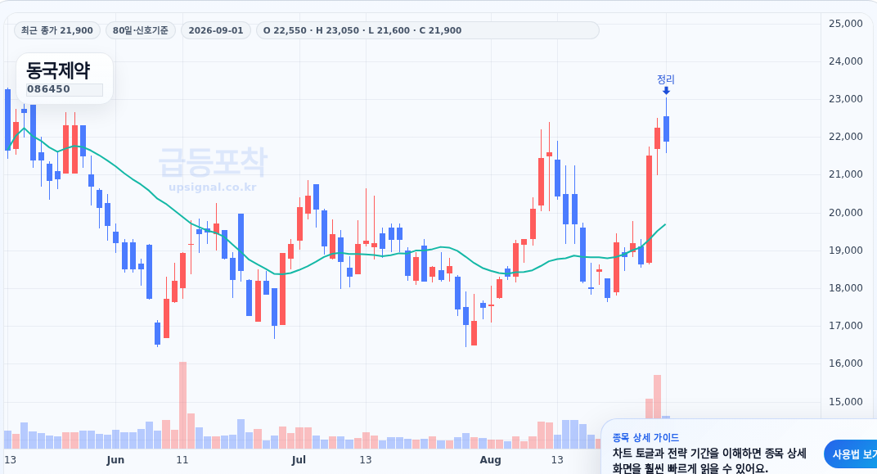Click the 24,000 price axis label
This screenshot has height=474, width=877.
tap(846, 61)
